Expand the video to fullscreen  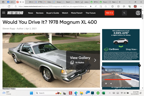coord(135,83)
